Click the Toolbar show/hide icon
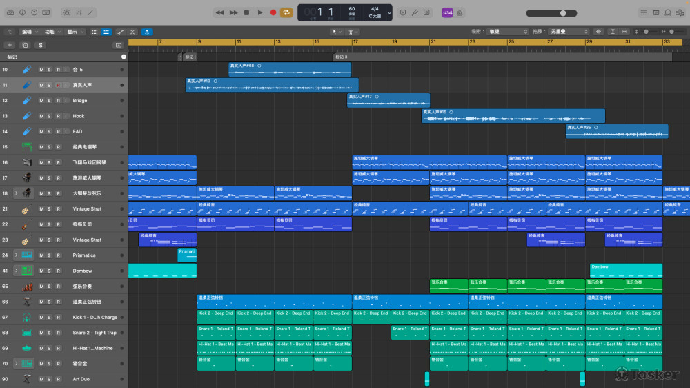This screenshot has width=690, height=388. [46, 12]
